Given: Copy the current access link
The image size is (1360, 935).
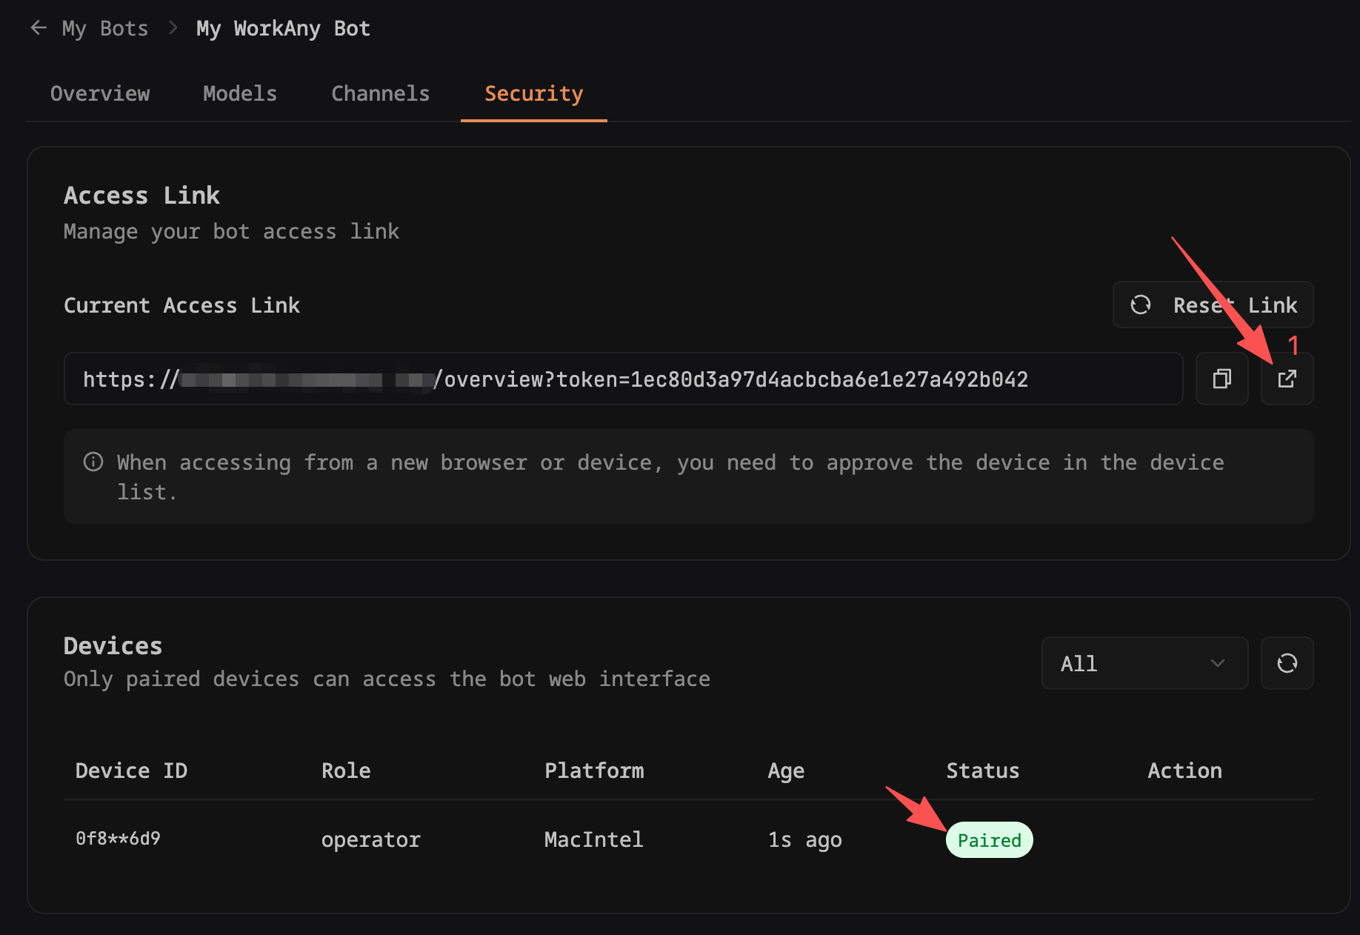Looking at the screenshot, I should (1221, 379).
